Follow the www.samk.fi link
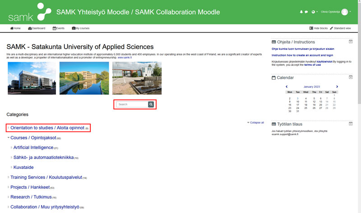Image resolution: width=361 pixels, height=213 pixels. 125,58
